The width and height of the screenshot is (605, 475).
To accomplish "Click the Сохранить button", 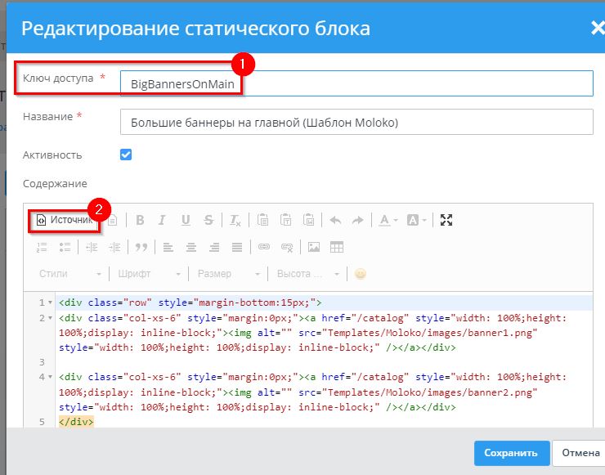I will 510,453.
